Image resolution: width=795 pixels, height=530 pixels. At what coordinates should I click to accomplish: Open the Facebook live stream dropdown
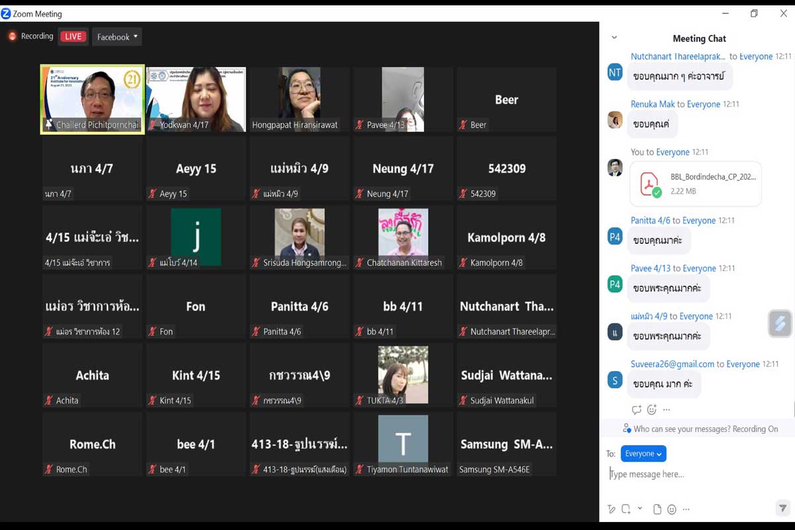click(117, 37)
